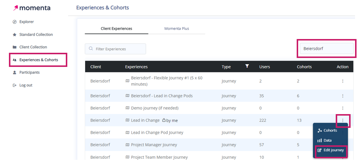Open action menu for Demo journey row
This screenshot has height=168, width=361.
click(x=343, y=108)
